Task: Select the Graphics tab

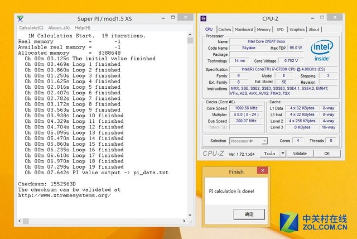Action: 297,30
